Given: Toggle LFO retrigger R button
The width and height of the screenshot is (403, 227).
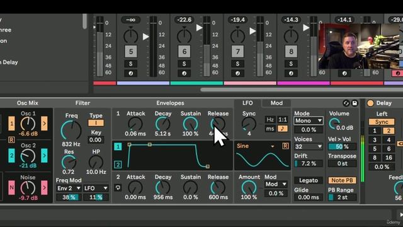Looking at the screenshot, I should 285,146.
